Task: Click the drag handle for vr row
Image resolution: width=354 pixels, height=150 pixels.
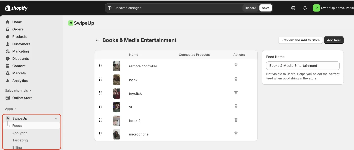Action: [100, 106]
